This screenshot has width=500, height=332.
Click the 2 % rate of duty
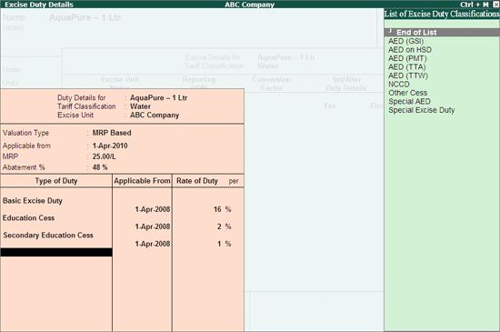(x=225, y=226)
